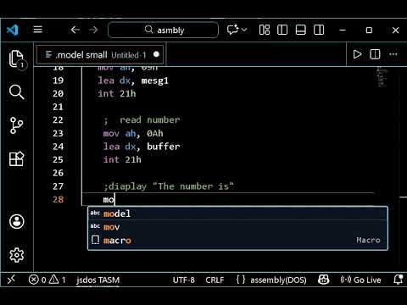Image resolution: width=407 pixels, height=305 pixels.
Task: Split the editor to the right
Action: click(x=375, y=54)
